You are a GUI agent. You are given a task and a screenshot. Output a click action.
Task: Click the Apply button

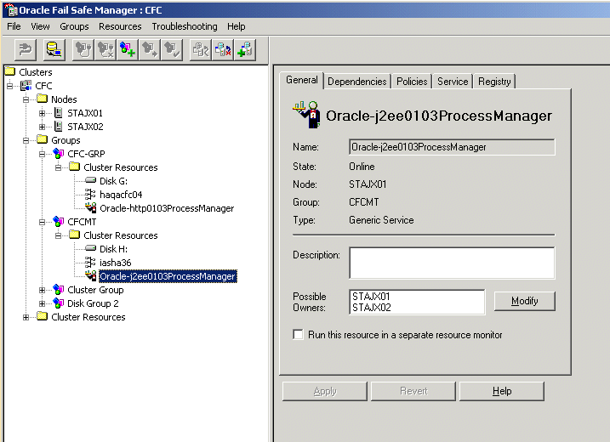coord(325,391)
